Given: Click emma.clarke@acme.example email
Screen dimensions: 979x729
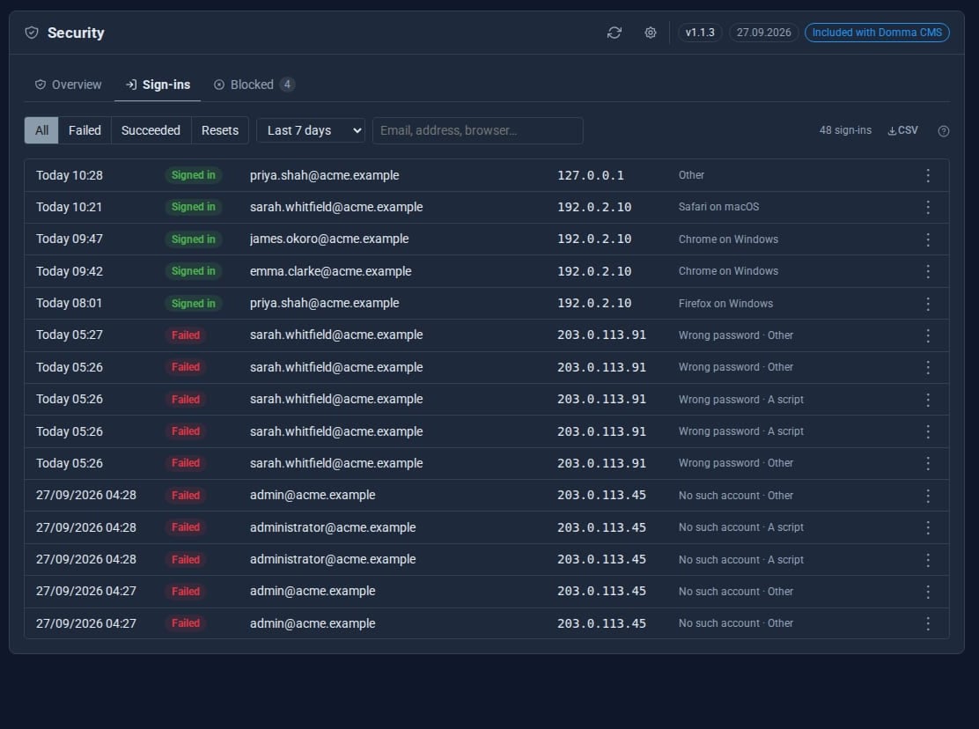Looking at the screenshot, I should [330, 271].
